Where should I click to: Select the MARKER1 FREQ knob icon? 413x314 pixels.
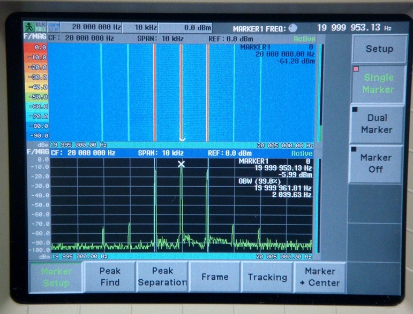coord(293,28)
